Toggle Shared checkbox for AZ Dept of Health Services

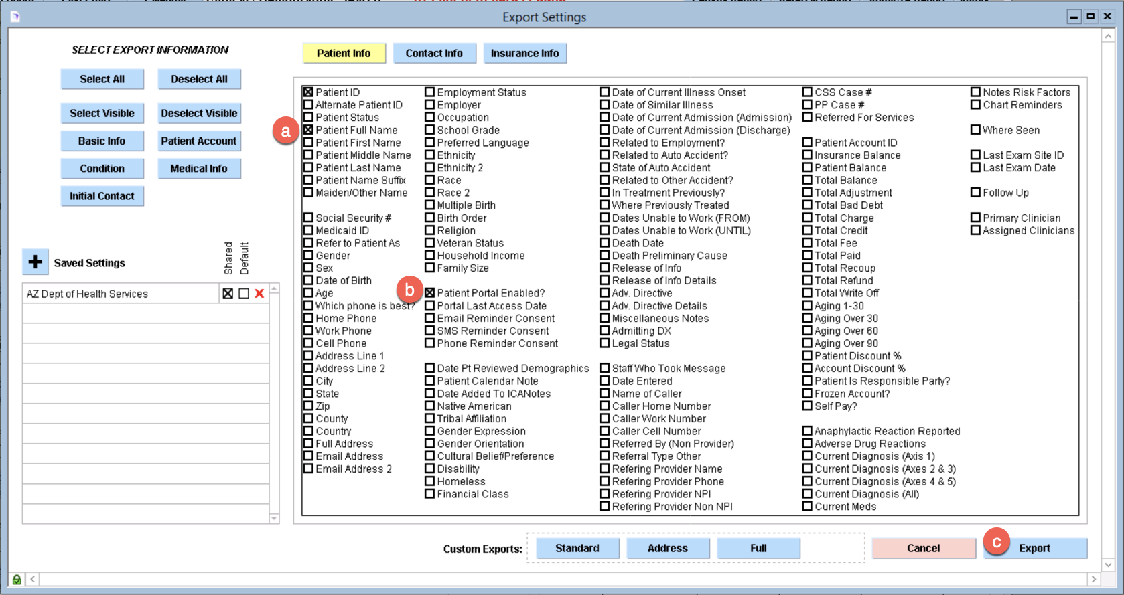[x=228, y=293]
